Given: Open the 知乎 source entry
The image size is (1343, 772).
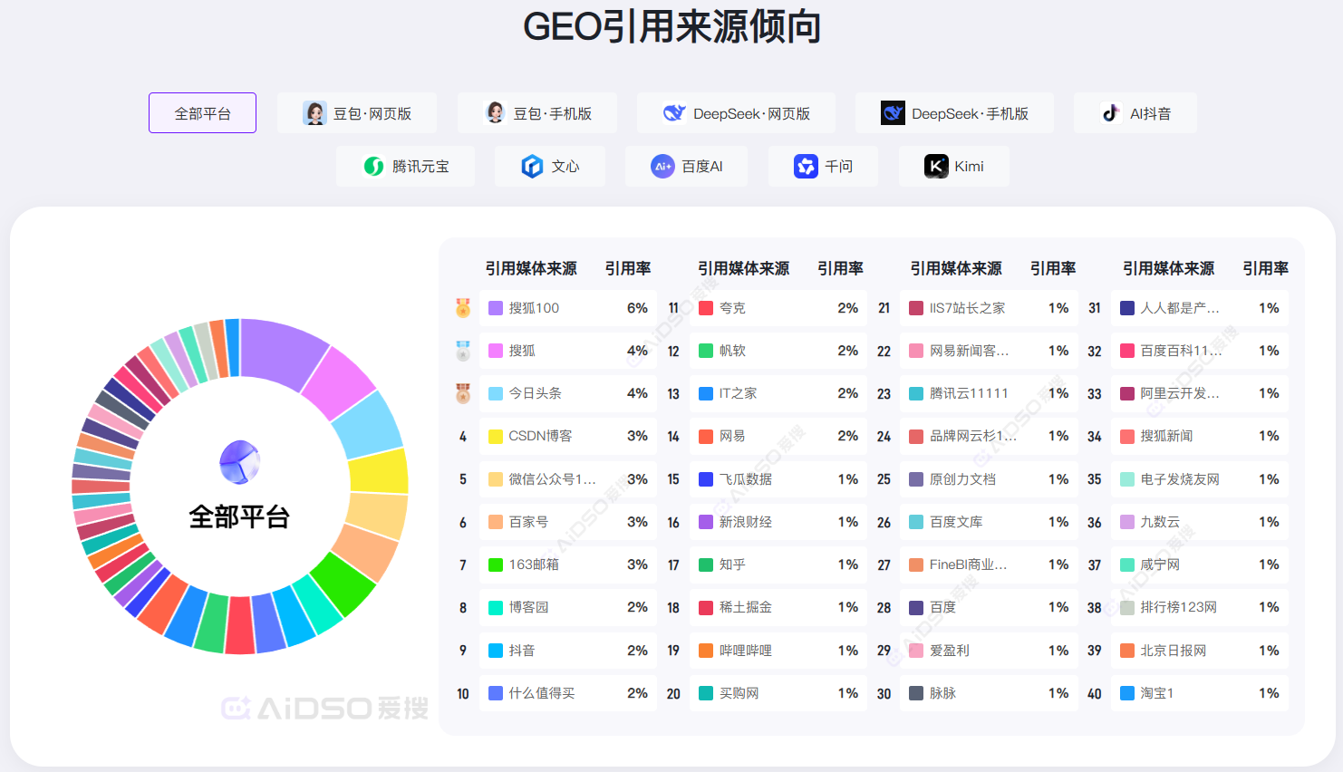Looking at the screenshot, I should (x=778, y=565).
